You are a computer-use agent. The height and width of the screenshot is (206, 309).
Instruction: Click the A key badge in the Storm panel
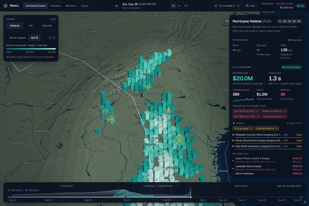(54, 38)
